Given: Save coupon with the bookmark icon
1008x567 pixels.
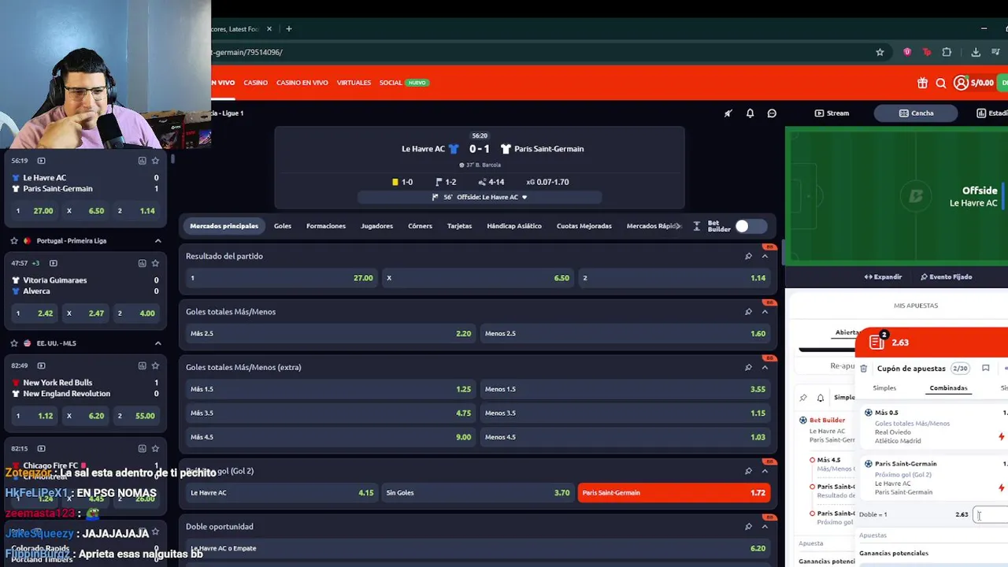Looking at the screenshot, I should tap(985, 369).
